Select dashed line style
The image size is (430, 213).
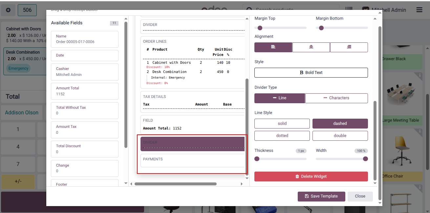340,124
